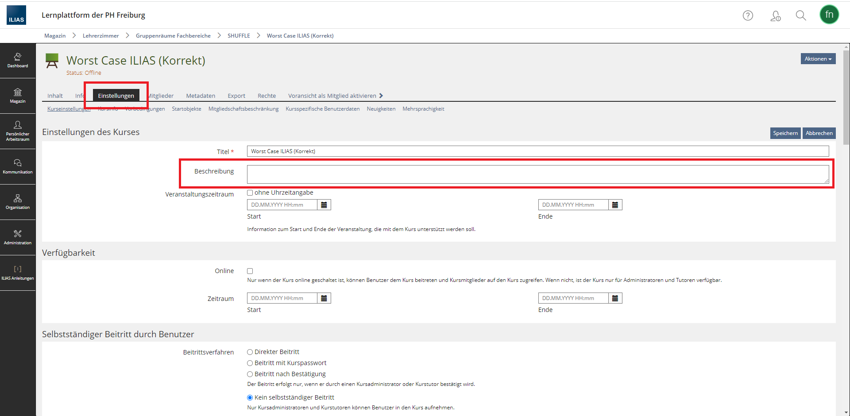Open the Administration sidebar menu
Viewport: 850px width, 416px height.
18,238
